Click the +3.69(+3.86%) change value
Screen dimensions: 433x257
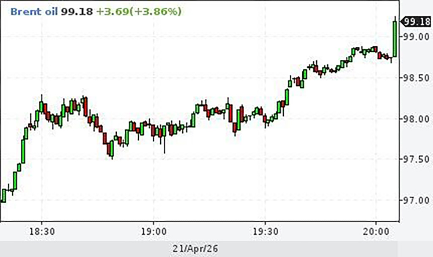tap(139, 11)
